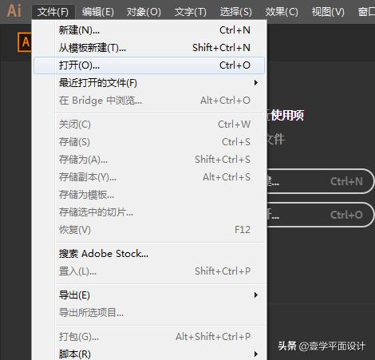
Task: Click 在 Bridge 中浏览... entry
Action: coord(149,101)
